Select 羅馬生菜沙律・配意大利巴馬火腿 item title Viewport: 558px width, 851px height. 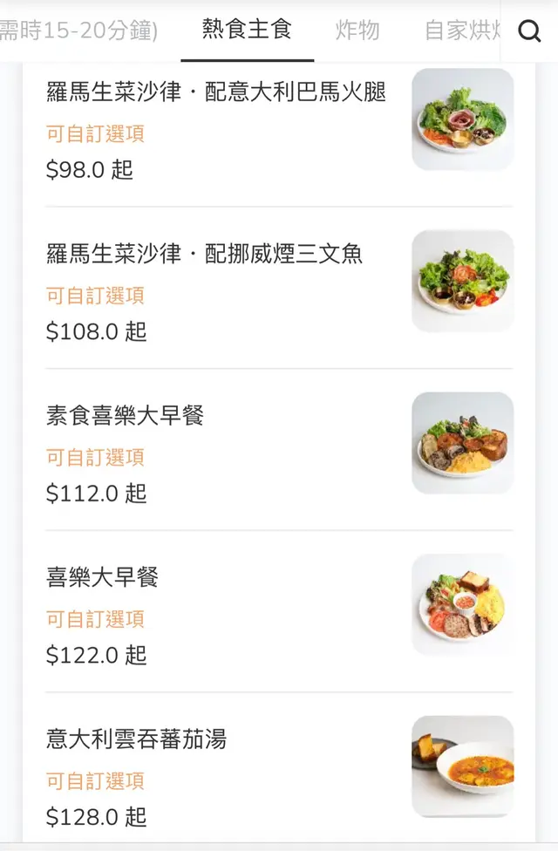pos(215,92)
